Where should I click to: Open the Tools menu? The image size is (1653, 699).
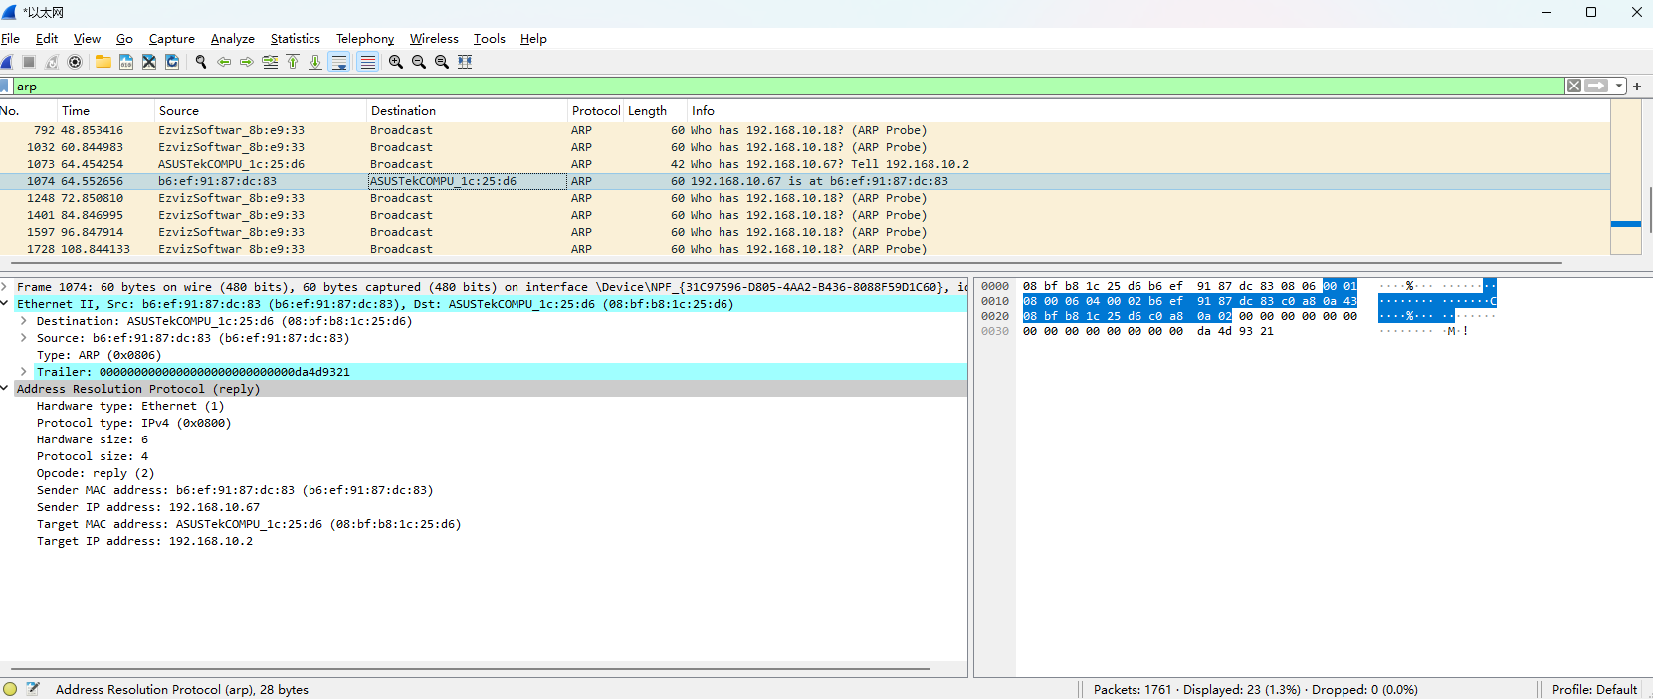pyautogui.click(x=490, y=39)
